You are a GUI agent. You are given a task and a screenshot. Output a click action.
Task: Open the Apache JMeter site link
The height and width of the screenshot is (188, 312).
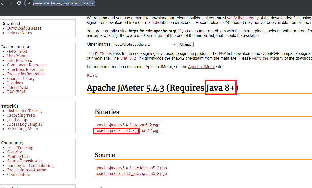tap(201, 67)
